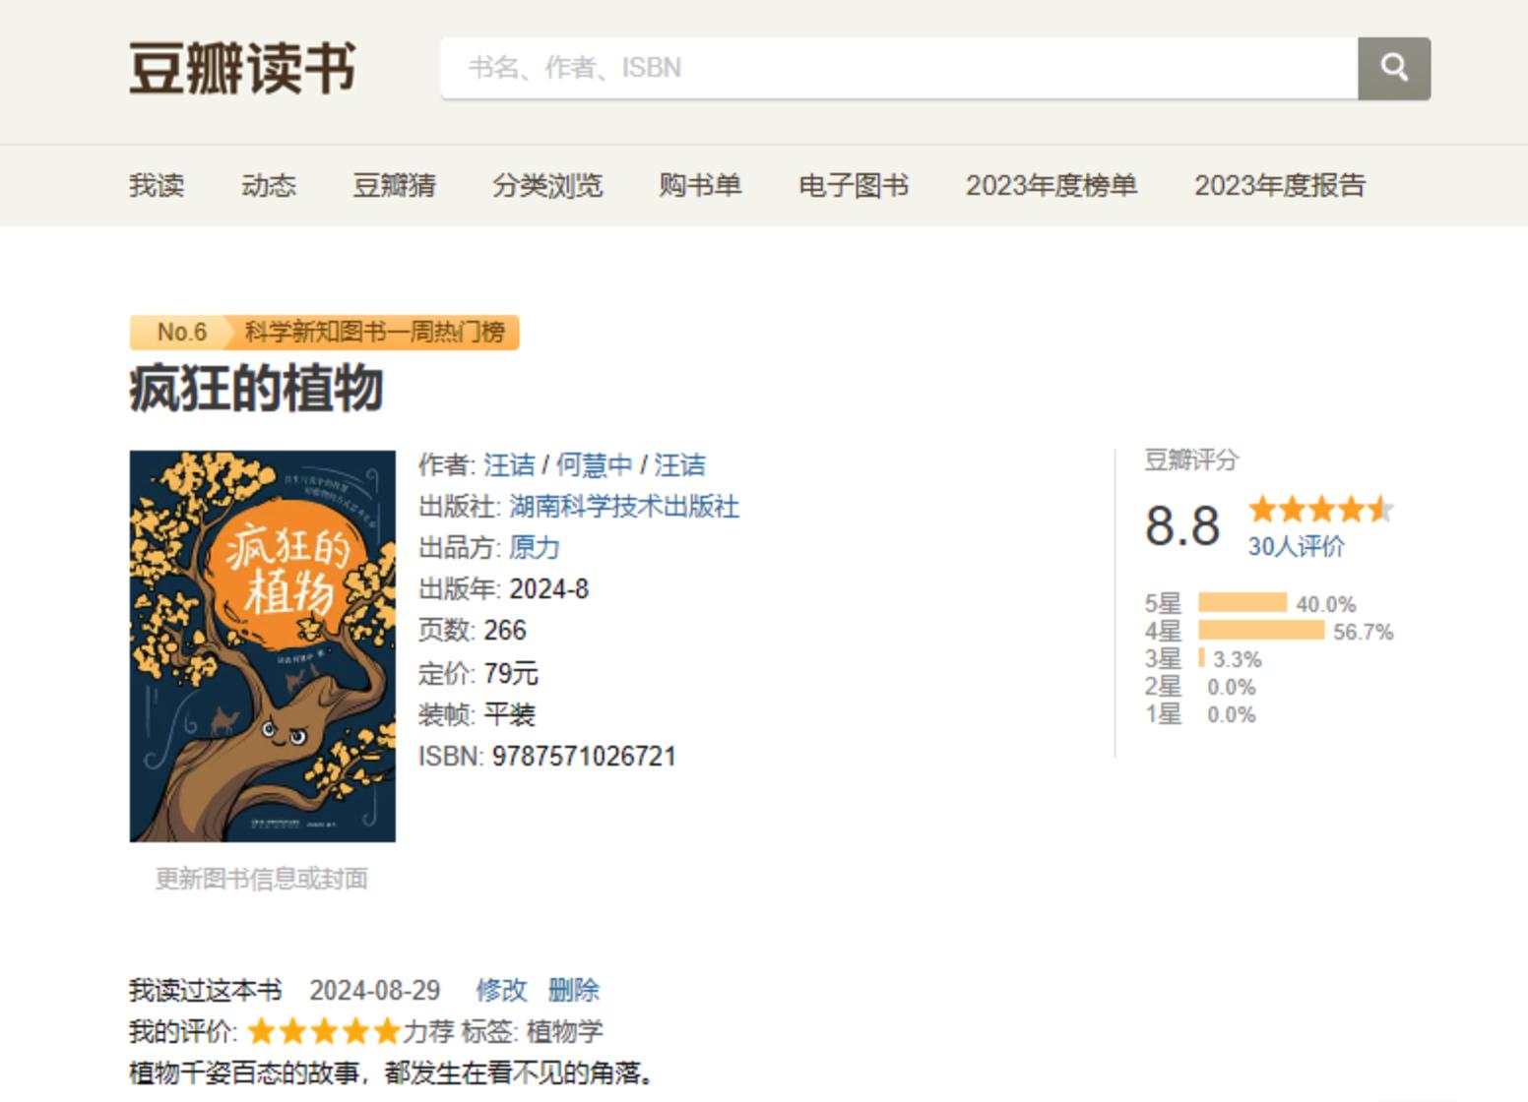
Task: Navigate to 电子图书
Action: pyautogui.click(x=853, y=186)
